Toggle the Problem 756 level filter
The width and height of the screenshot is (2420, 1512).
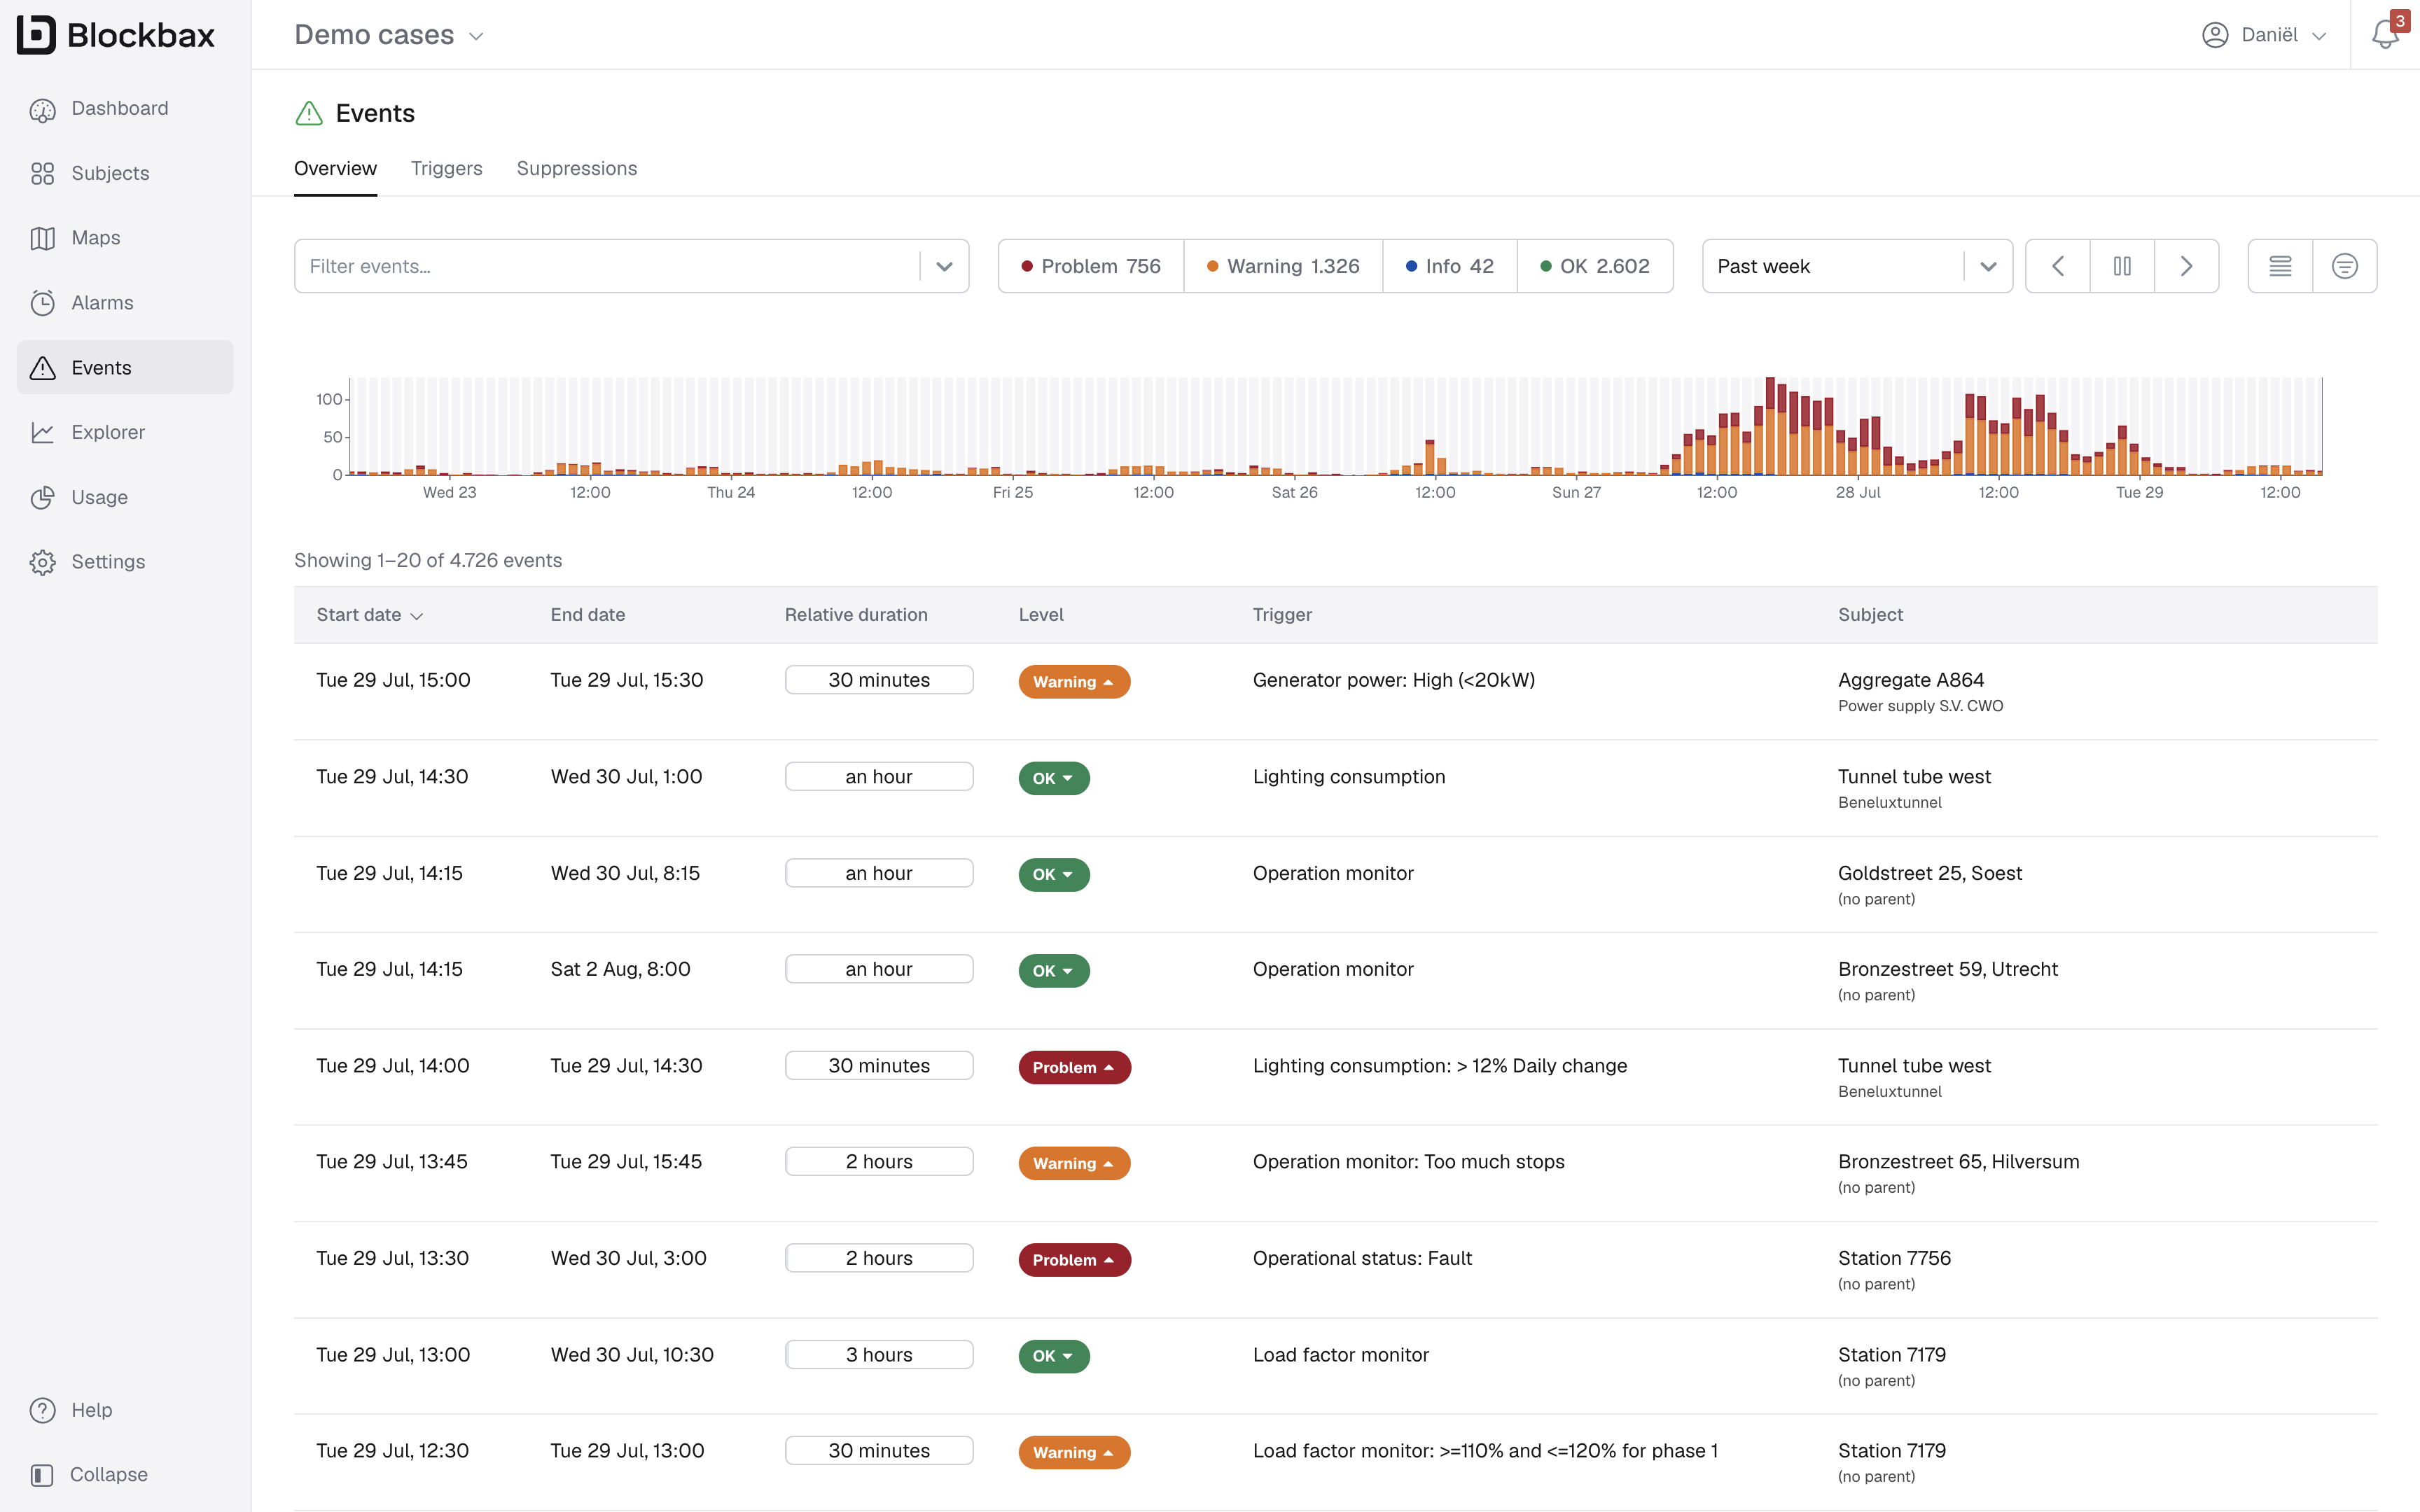(x=1090, y=266)
